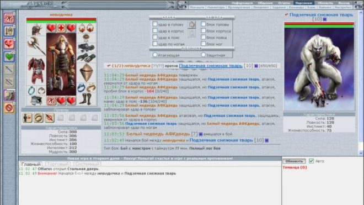Switch to the 'Торговый' chat tab
The image size is (364, 205).
click(58, 164)
